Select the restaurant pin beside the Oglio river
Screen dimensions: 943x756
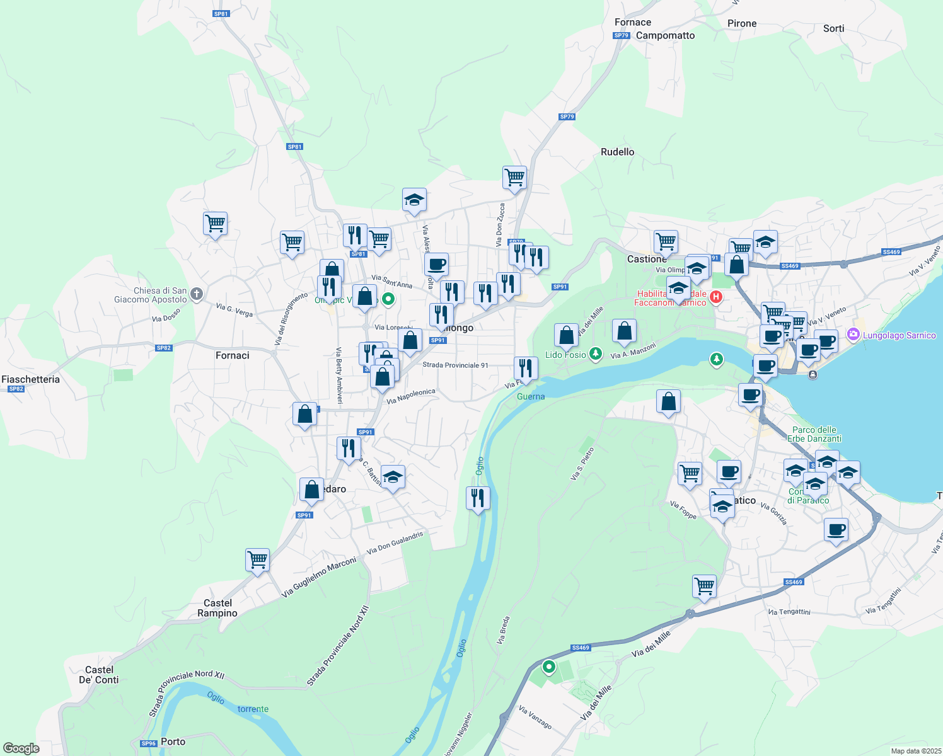click(x=477, y=498)
